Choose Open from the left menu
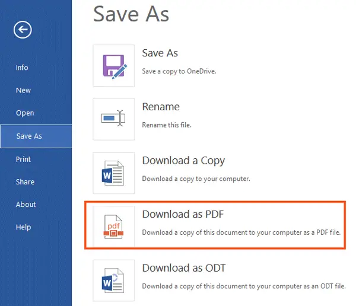356x306 pixels. pyautogui.click(x=25, y=113)
